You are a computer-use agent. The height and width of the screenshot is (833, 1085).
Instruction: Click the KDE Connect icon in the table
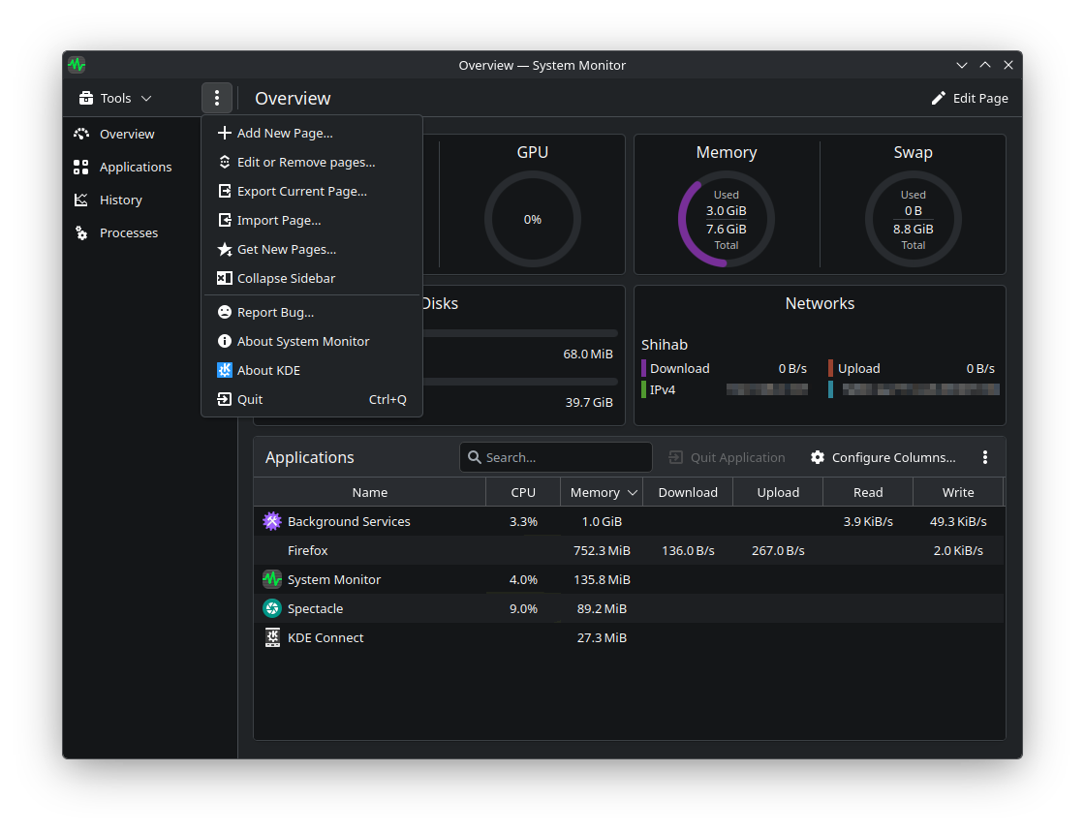[272, 637]
